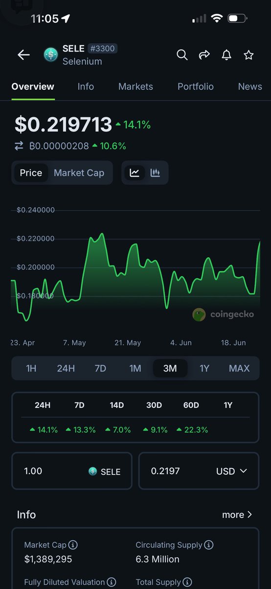Tap the SELE ticker in the header
Image resolution: width=271 pixels, height=589 pixels.
[73, 49]
